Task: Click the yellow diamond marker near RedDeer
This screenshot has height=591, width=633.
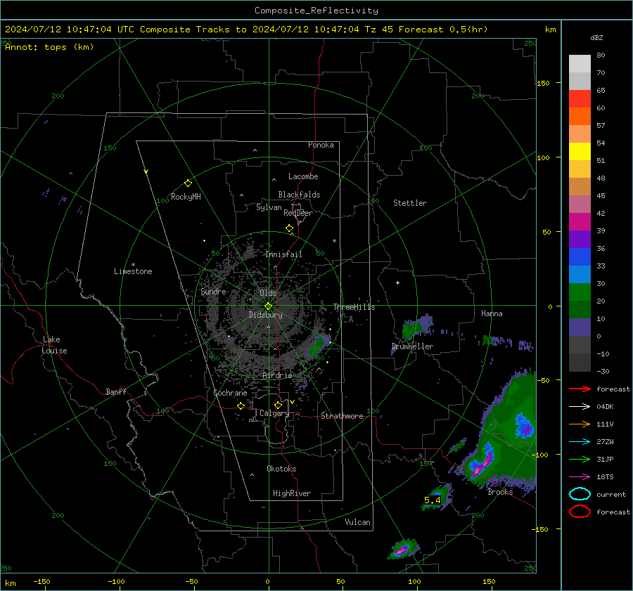Action: click(289, 228)
